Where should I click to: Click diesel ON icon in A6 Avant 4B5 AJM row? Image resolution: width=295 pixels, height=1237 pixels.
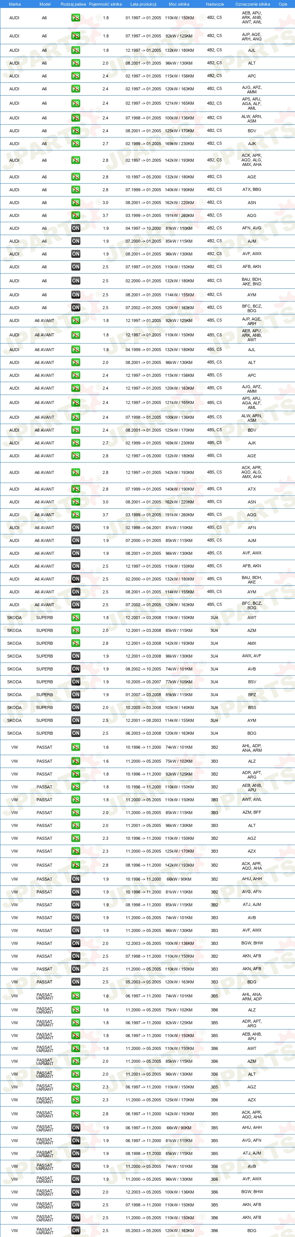[x=76, y=541]
